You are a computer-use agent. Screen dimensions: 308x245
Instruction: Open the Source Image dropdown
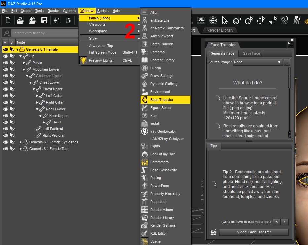(x=257, y=62)
